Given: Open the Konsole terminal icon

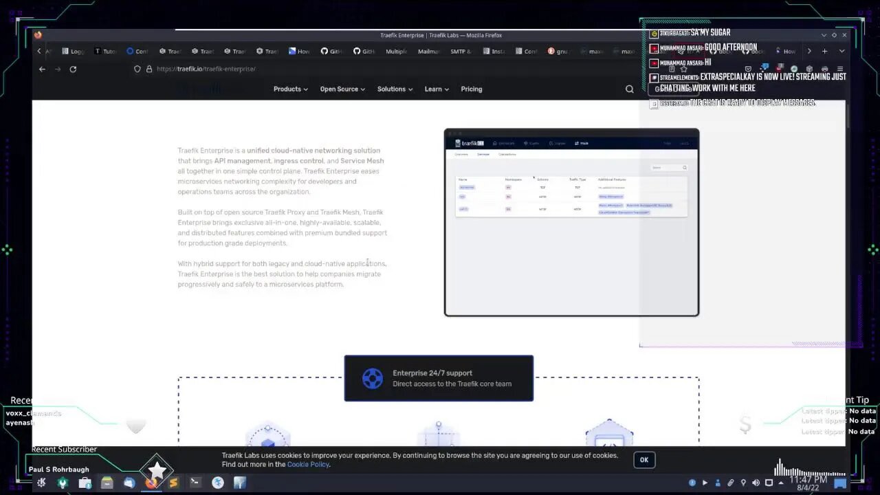Looking at the screenshot, I should 195,483.
